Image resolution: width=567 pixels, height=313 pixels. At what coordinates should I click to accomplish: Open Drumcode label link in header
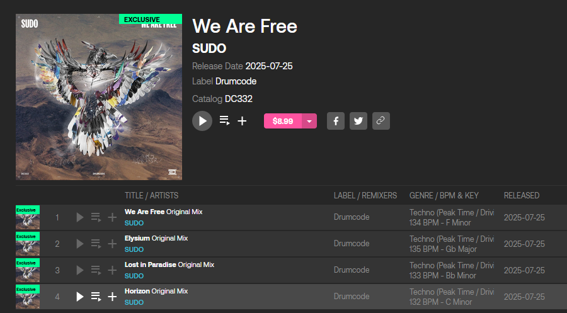point(236,81)
